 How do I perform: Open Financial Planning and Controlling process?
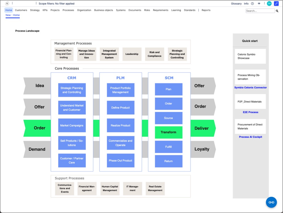tap(64, 54)
